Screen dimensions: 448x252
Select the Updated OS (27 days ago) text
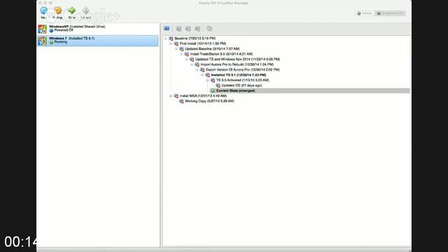click(241, 85)
